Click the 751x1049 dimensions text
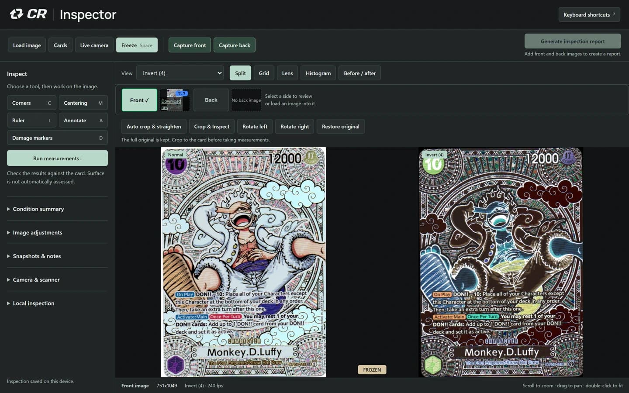 167,386
